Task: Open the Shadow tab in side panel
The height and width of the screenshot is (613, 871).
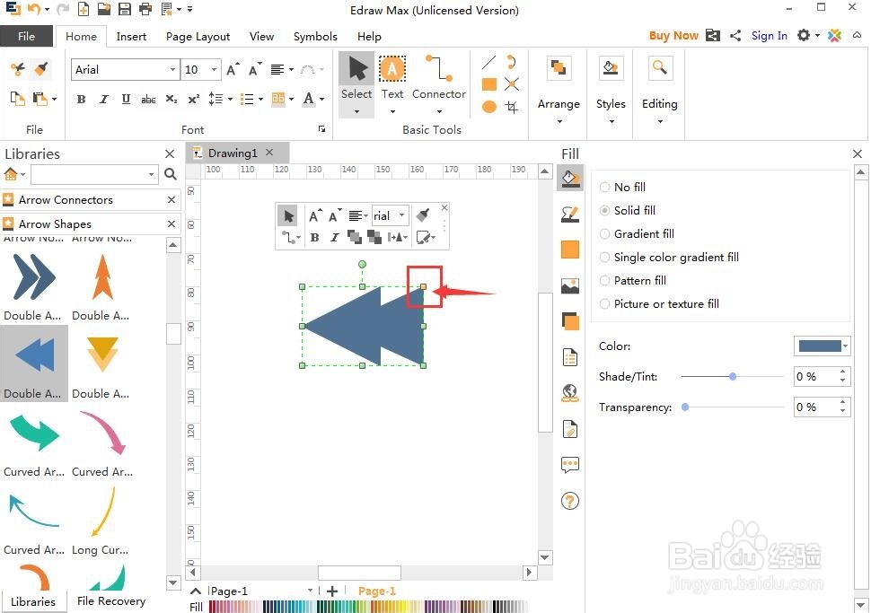Action: [x=570, y=321]
